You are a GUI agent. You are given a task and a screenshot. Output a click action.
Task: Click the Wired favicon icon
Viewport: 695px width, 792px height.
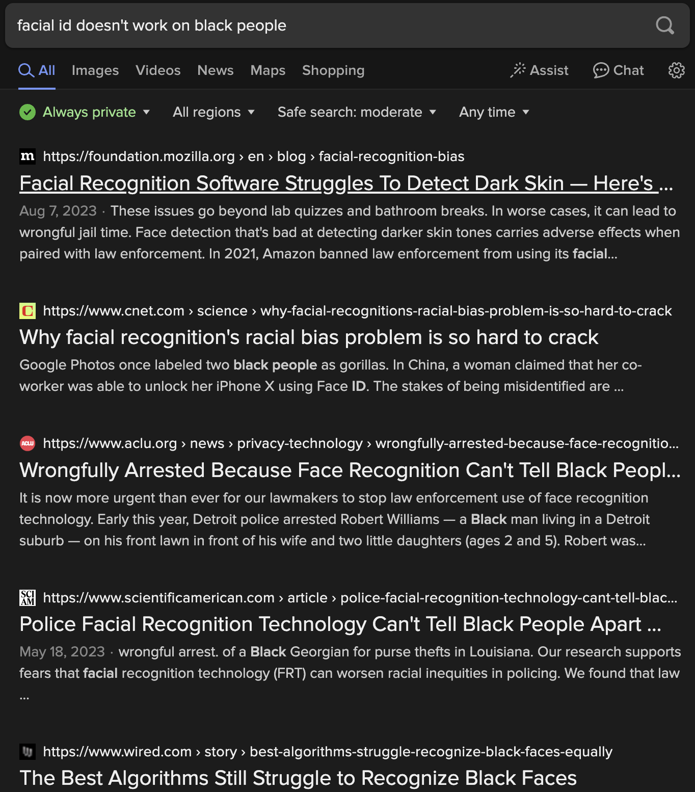click(x=28, y=752)
